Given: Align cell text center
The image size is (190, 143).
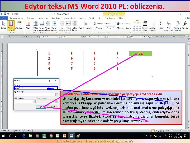Looking at the screenshot, I should 137,26.
